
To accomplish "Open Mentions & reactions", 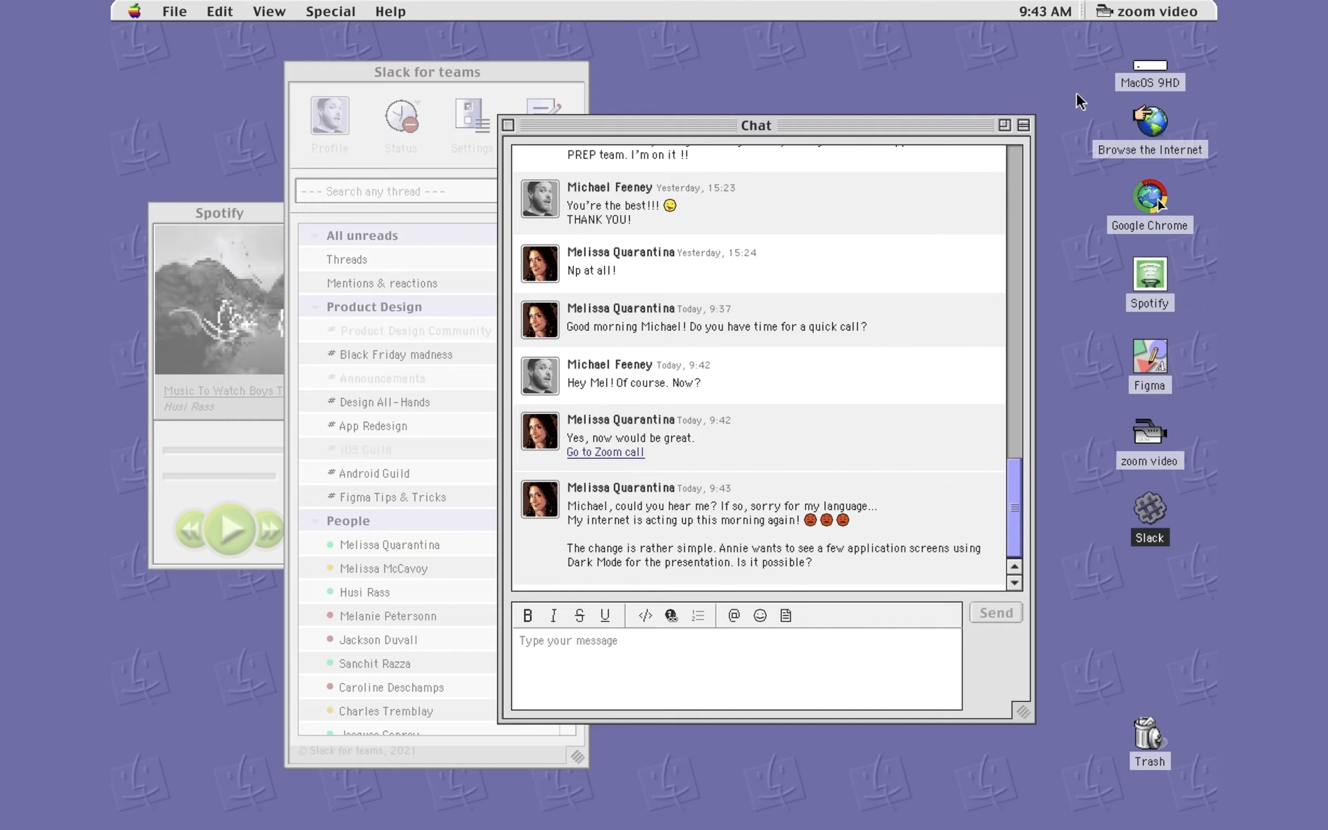I will coord(398,283).
